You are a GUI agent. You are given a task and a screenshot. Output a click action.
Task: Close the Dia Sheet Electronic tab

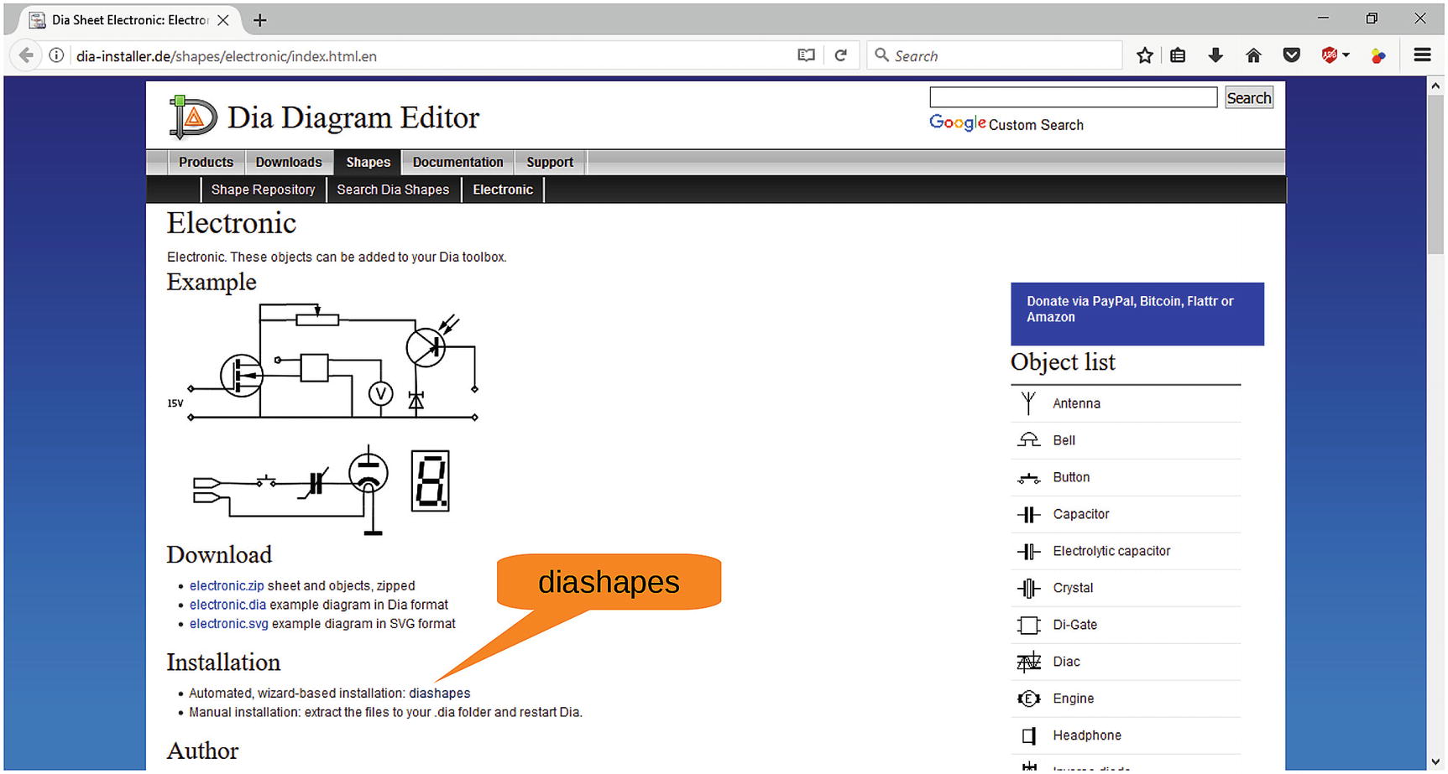(223, 20)
